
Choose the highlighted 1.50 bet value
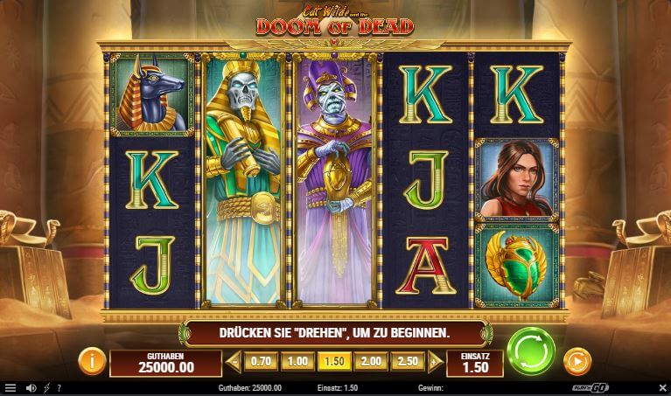tap(334, 361)
